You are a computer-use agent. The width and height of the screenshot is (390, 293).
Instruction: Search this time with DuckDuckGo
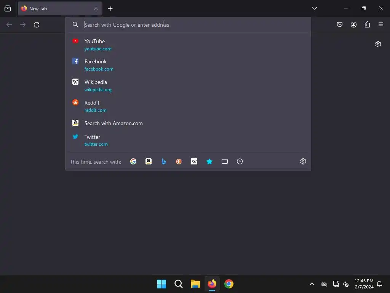coord(179,161)
